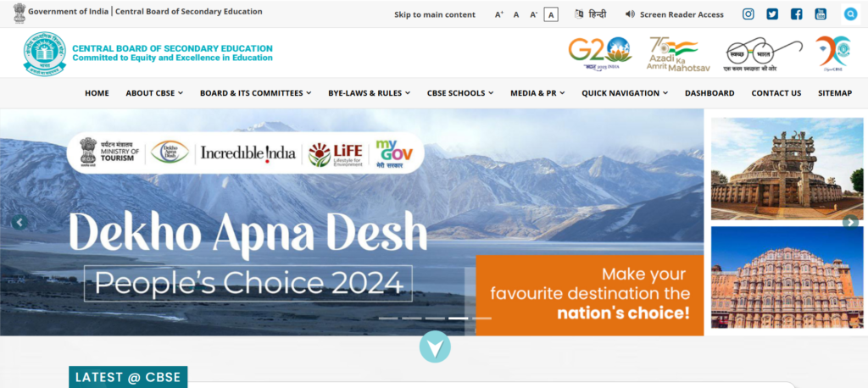
Task: Select the fourth carousel slide indicator
Action: point(458,319)
